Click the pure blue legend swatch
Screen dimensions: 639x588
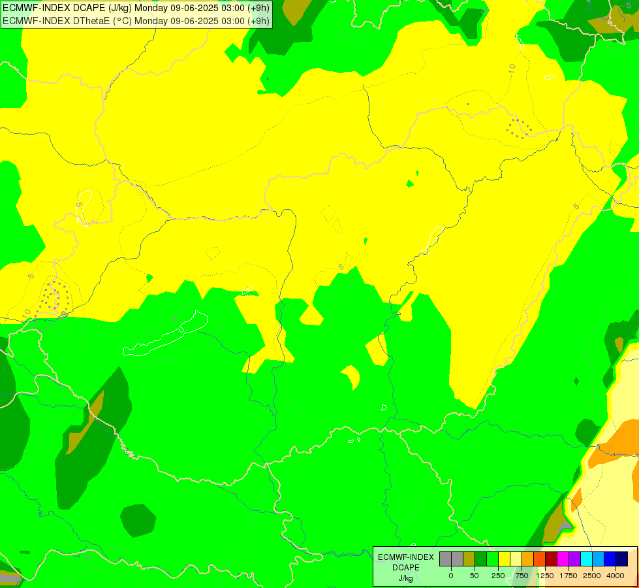[610, 559]
